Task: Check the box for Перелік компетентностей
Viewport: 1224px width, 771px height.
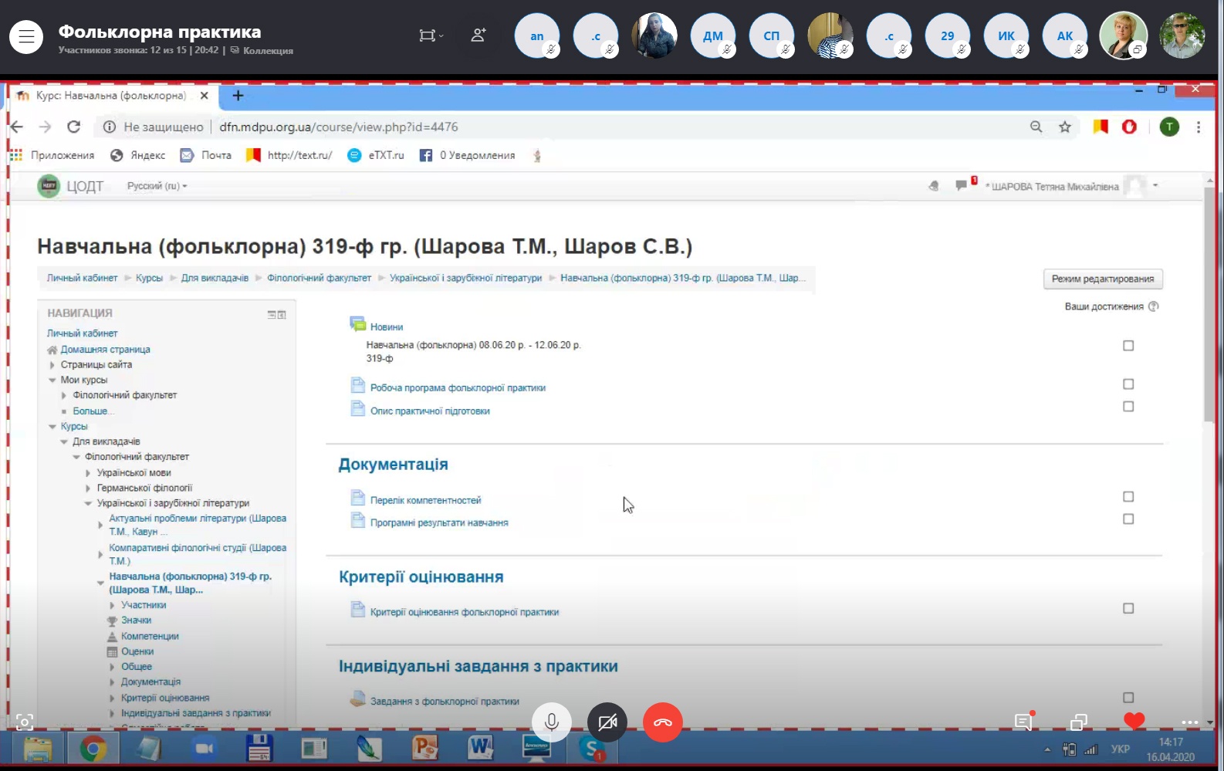Action: click(1128, 497)
